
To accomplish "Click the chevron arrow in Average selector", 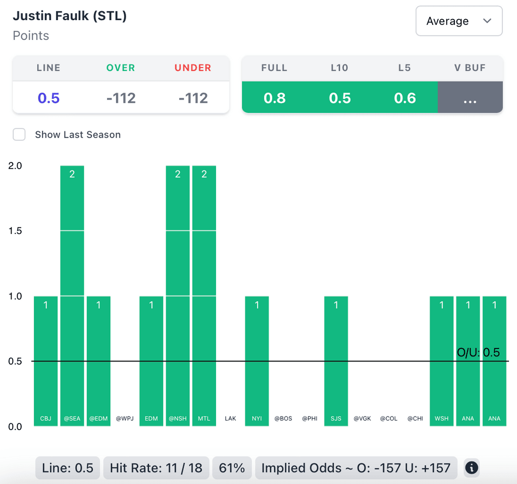I will click(487, 21).
